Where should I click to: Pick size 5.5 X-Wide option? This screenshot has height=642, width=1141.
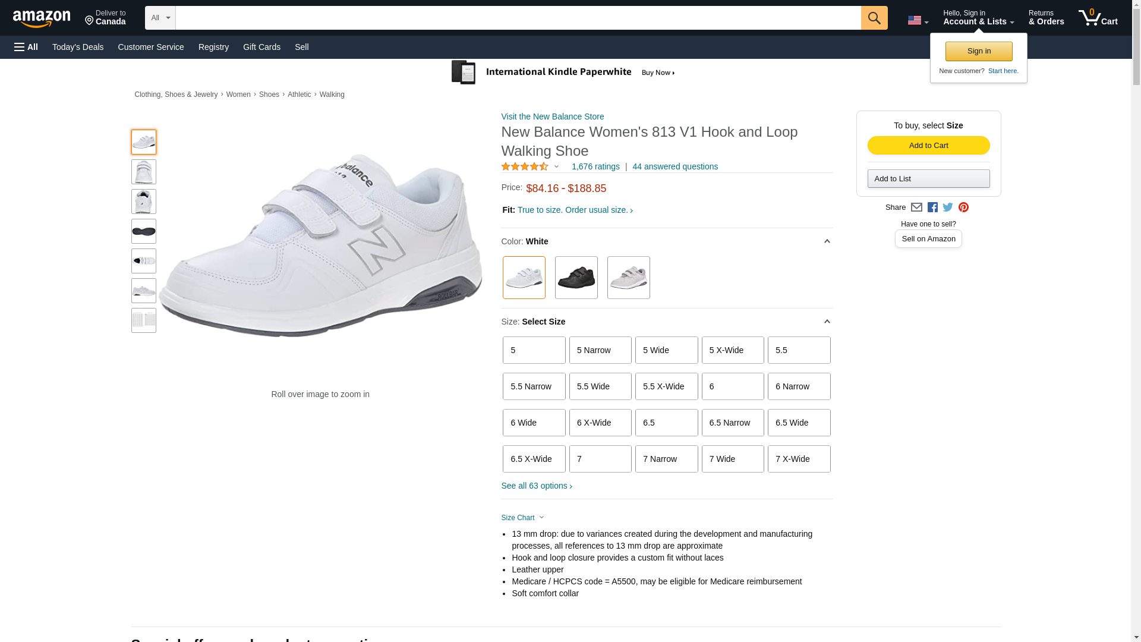coord(666,386)
